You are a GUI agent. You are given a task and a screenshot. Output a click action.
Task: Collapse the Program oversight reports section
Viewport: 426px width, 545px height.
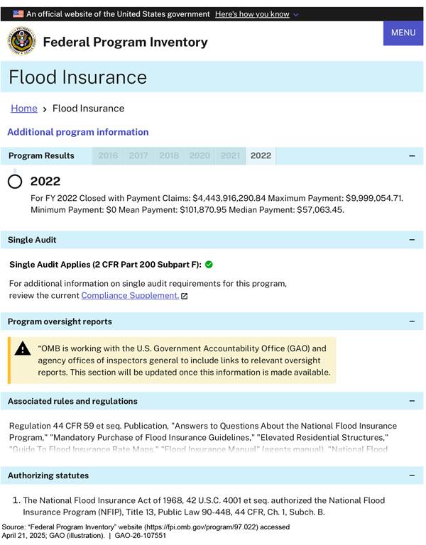(x=412, y=321)
